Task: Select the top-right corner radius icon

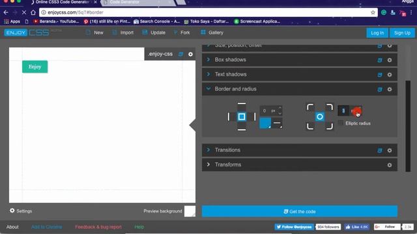Action: [329, 107]
